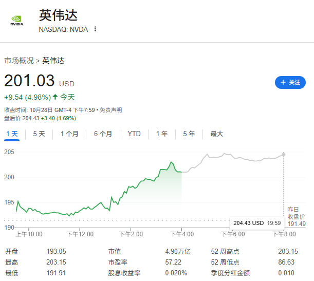This screenshot has height=281, width=314.
Task: Click the 英伟达 company title
Action: [x=58, y=15]
